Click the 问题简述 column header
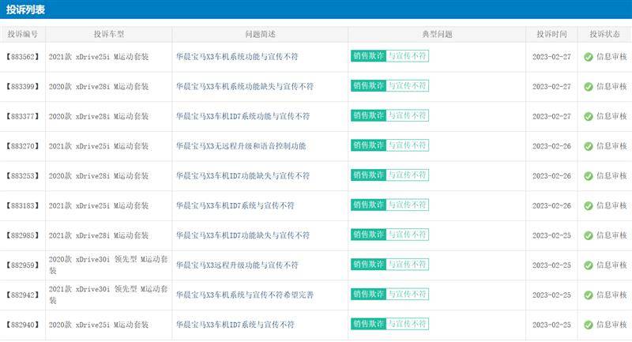Screen dimensions: 632x342 coord(261,34)
